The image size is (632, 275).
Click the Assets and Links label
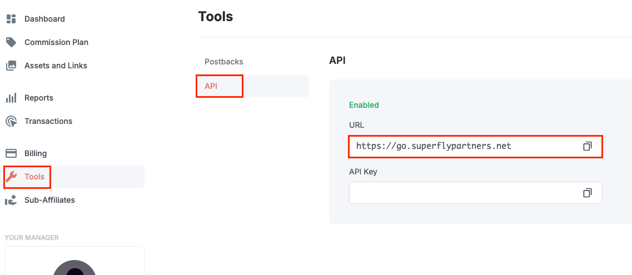click(56, 66)
